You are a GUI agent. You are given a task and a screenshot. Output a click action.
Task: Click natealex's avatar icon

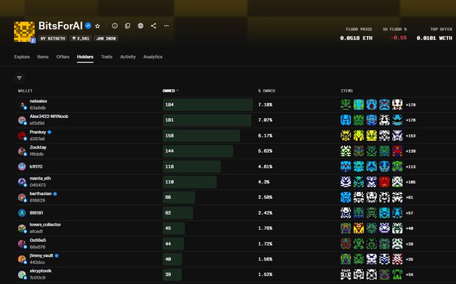click(x=22, y=105)
